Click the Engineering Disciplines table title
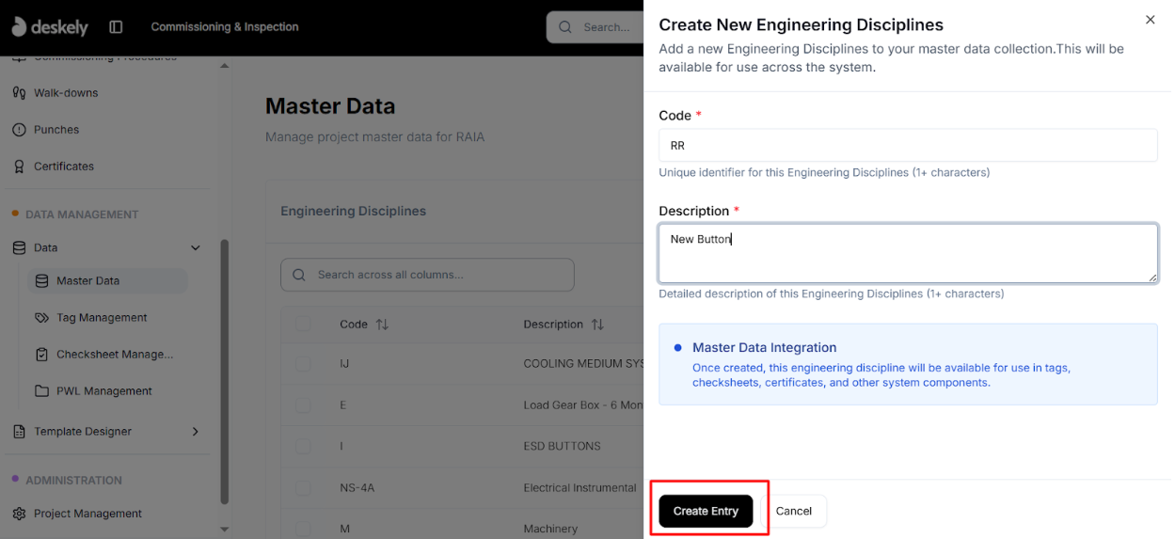The image size is (1175, 539). 353,212
